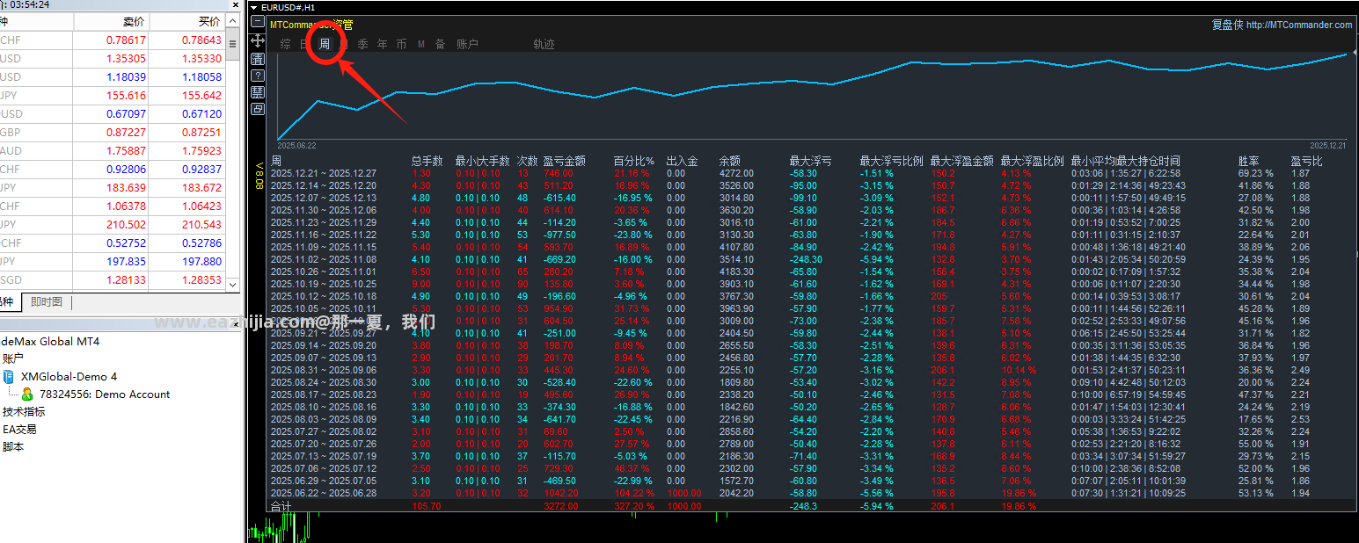Image resolution: width=1359 pixels, height=543 pixels.
Task: Click the 禁 disable icon in sidebar
Action: tap(257, 92)
